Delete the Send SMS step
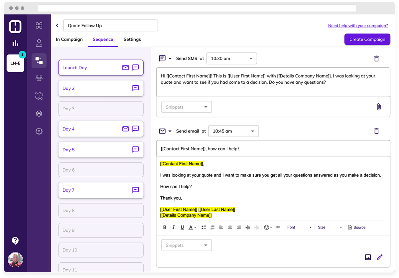The height and width of the screenshot is (278, 399). click(376, 58)
